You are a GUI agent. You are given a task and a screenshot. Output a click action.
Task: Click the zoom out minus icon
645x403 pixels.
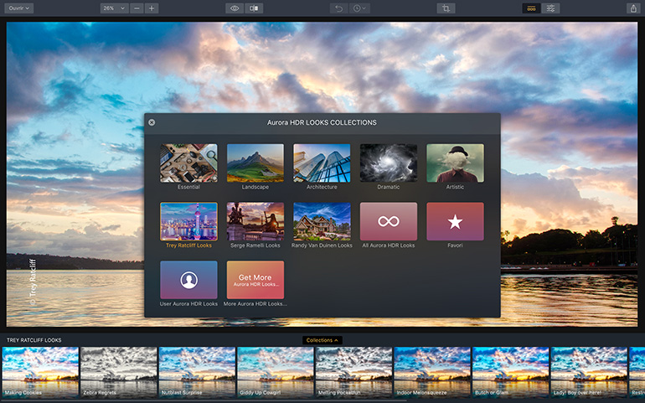[137, 8]
